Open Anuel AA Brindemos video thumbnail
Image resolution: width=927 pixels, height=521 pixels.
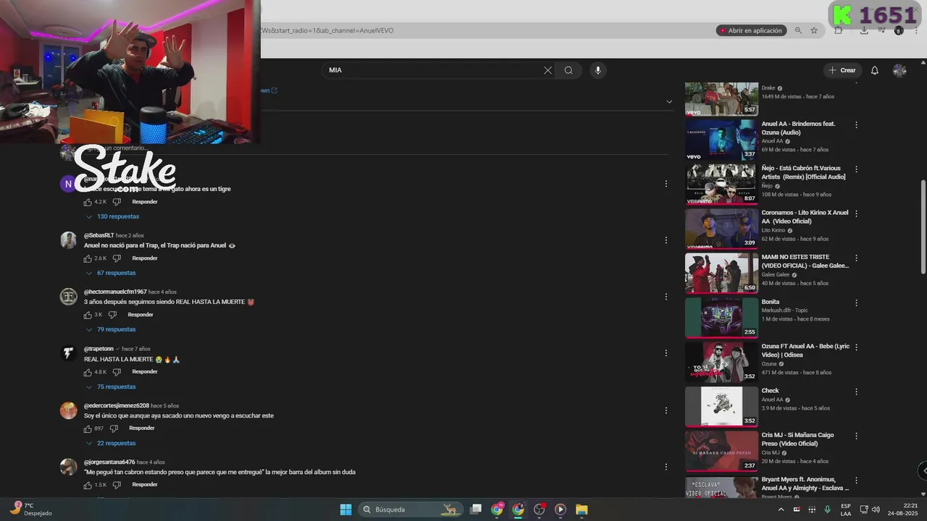721,139
